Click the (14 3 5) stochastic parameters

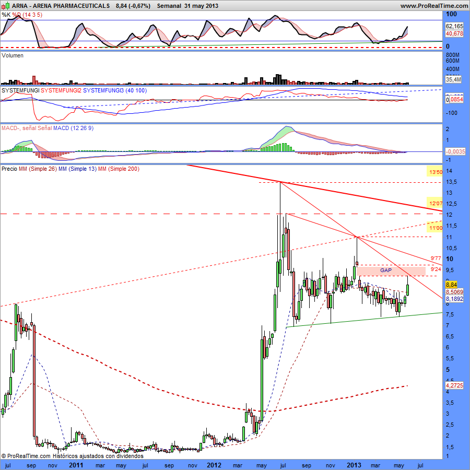tap(33, 15)
